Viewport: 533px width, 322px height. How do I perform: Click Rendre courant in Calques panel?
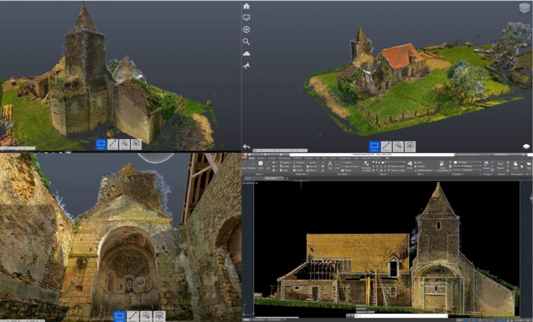coord(396,166)
